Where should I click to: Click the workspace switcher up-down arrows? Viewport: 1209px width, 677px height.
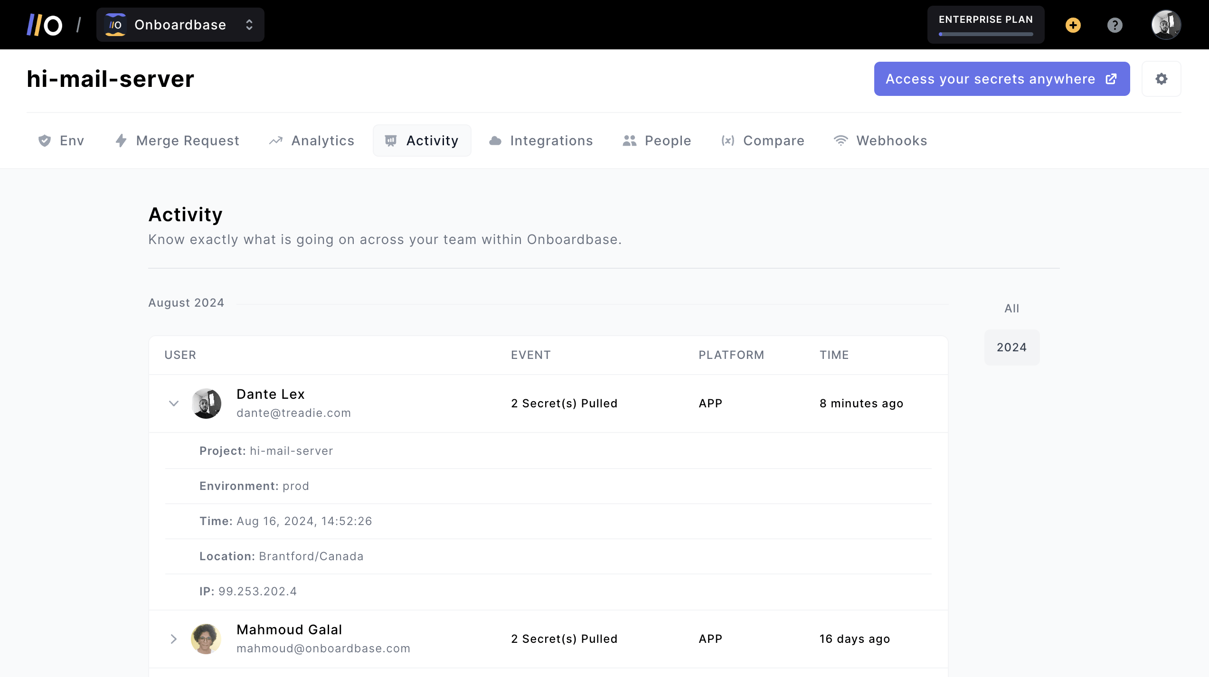(x=249, y=25)
